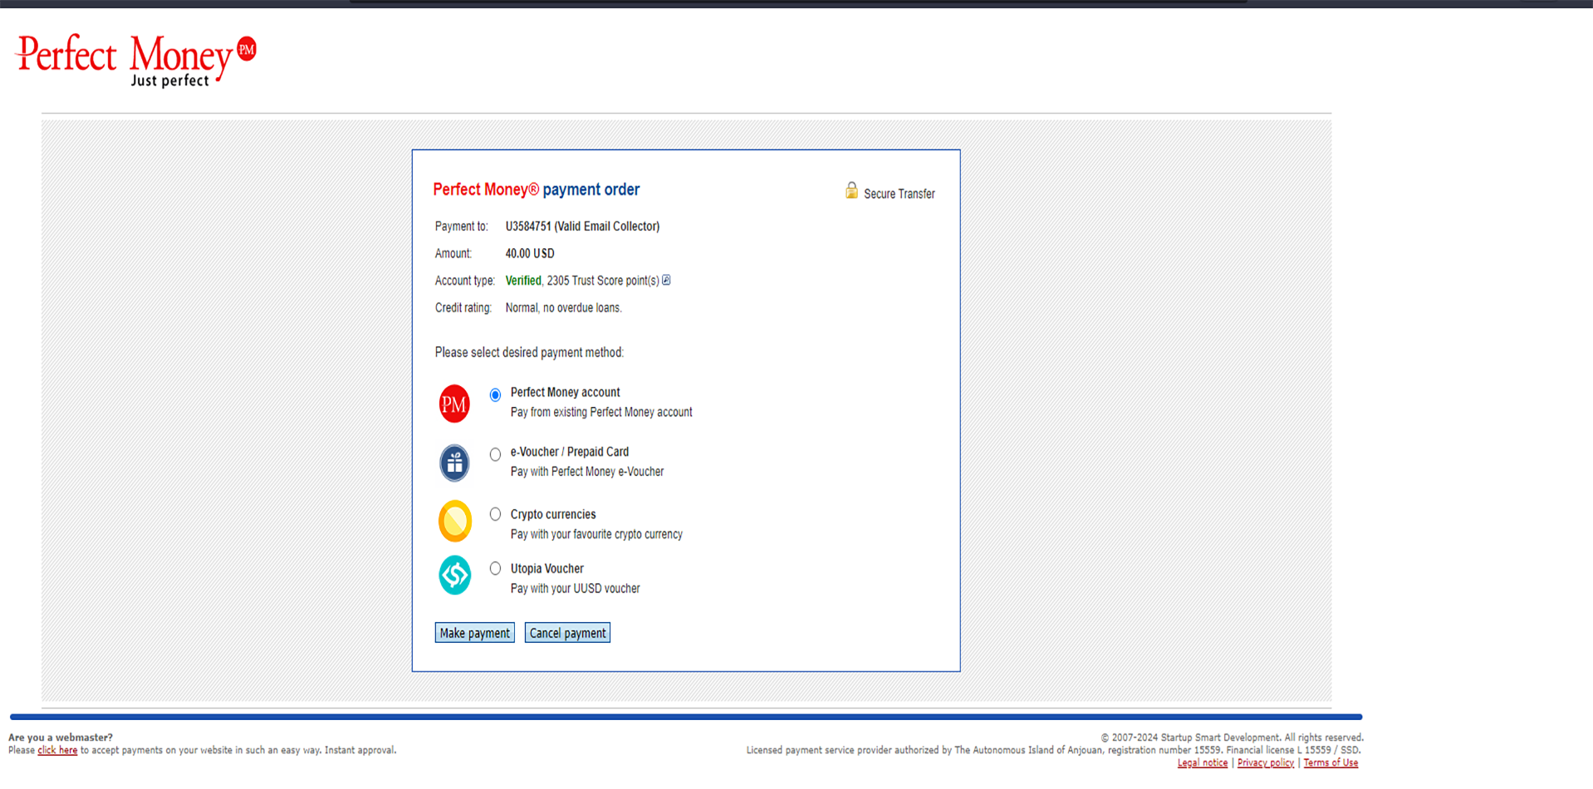
Task: Click the Cancel payment button
Action: click(x=567, y=633)
